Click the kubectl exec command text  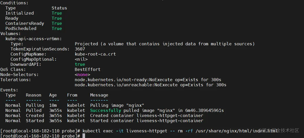(x=180, y=131)
